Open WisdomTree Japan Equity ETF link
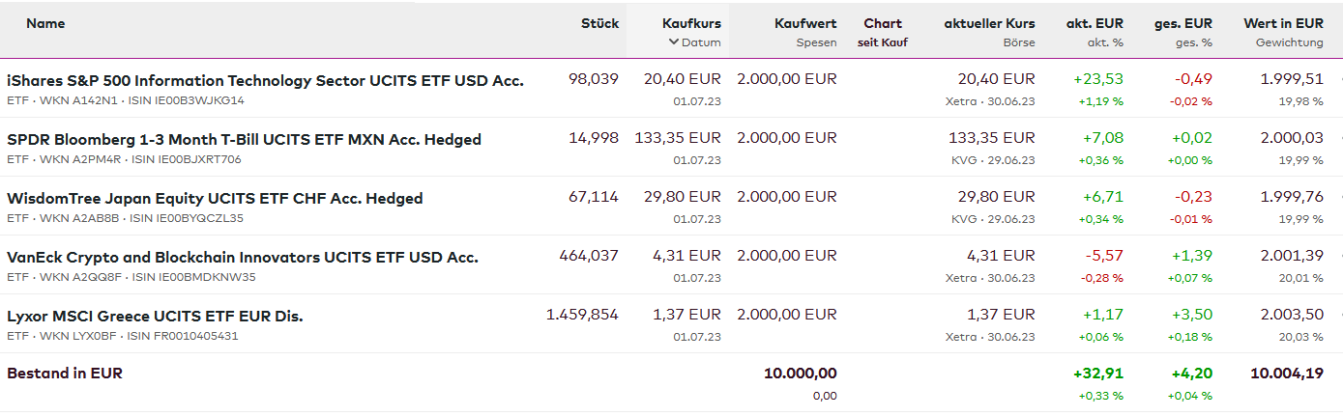The width and height of the screenshot is (1343, 416). [215, 198]
